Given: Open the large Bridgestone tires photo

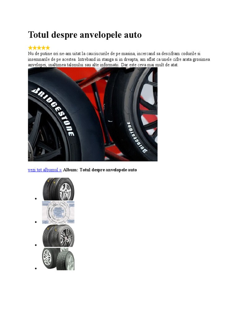Looking at the screenshot, I should coord(93,114).
